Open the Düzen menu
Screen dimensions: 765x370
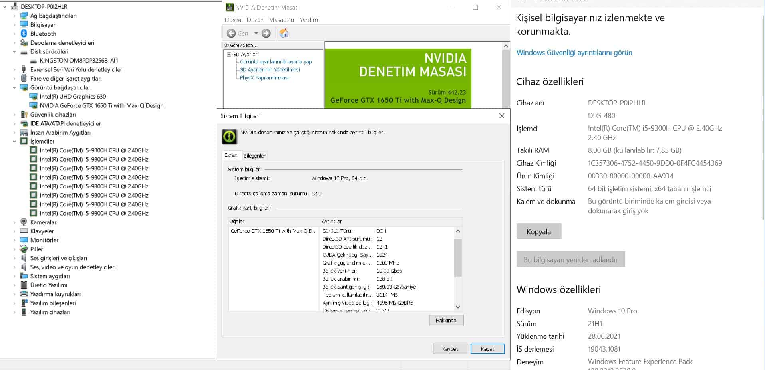pos(255,20)
